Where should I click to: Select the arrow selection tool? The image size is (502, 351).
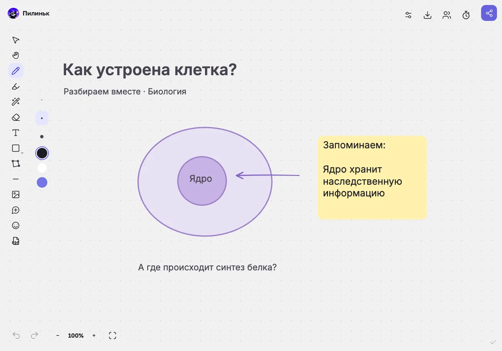coord(15,40)
